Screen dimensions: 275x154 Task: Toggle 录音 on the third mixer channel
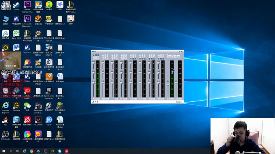point(114,55)
